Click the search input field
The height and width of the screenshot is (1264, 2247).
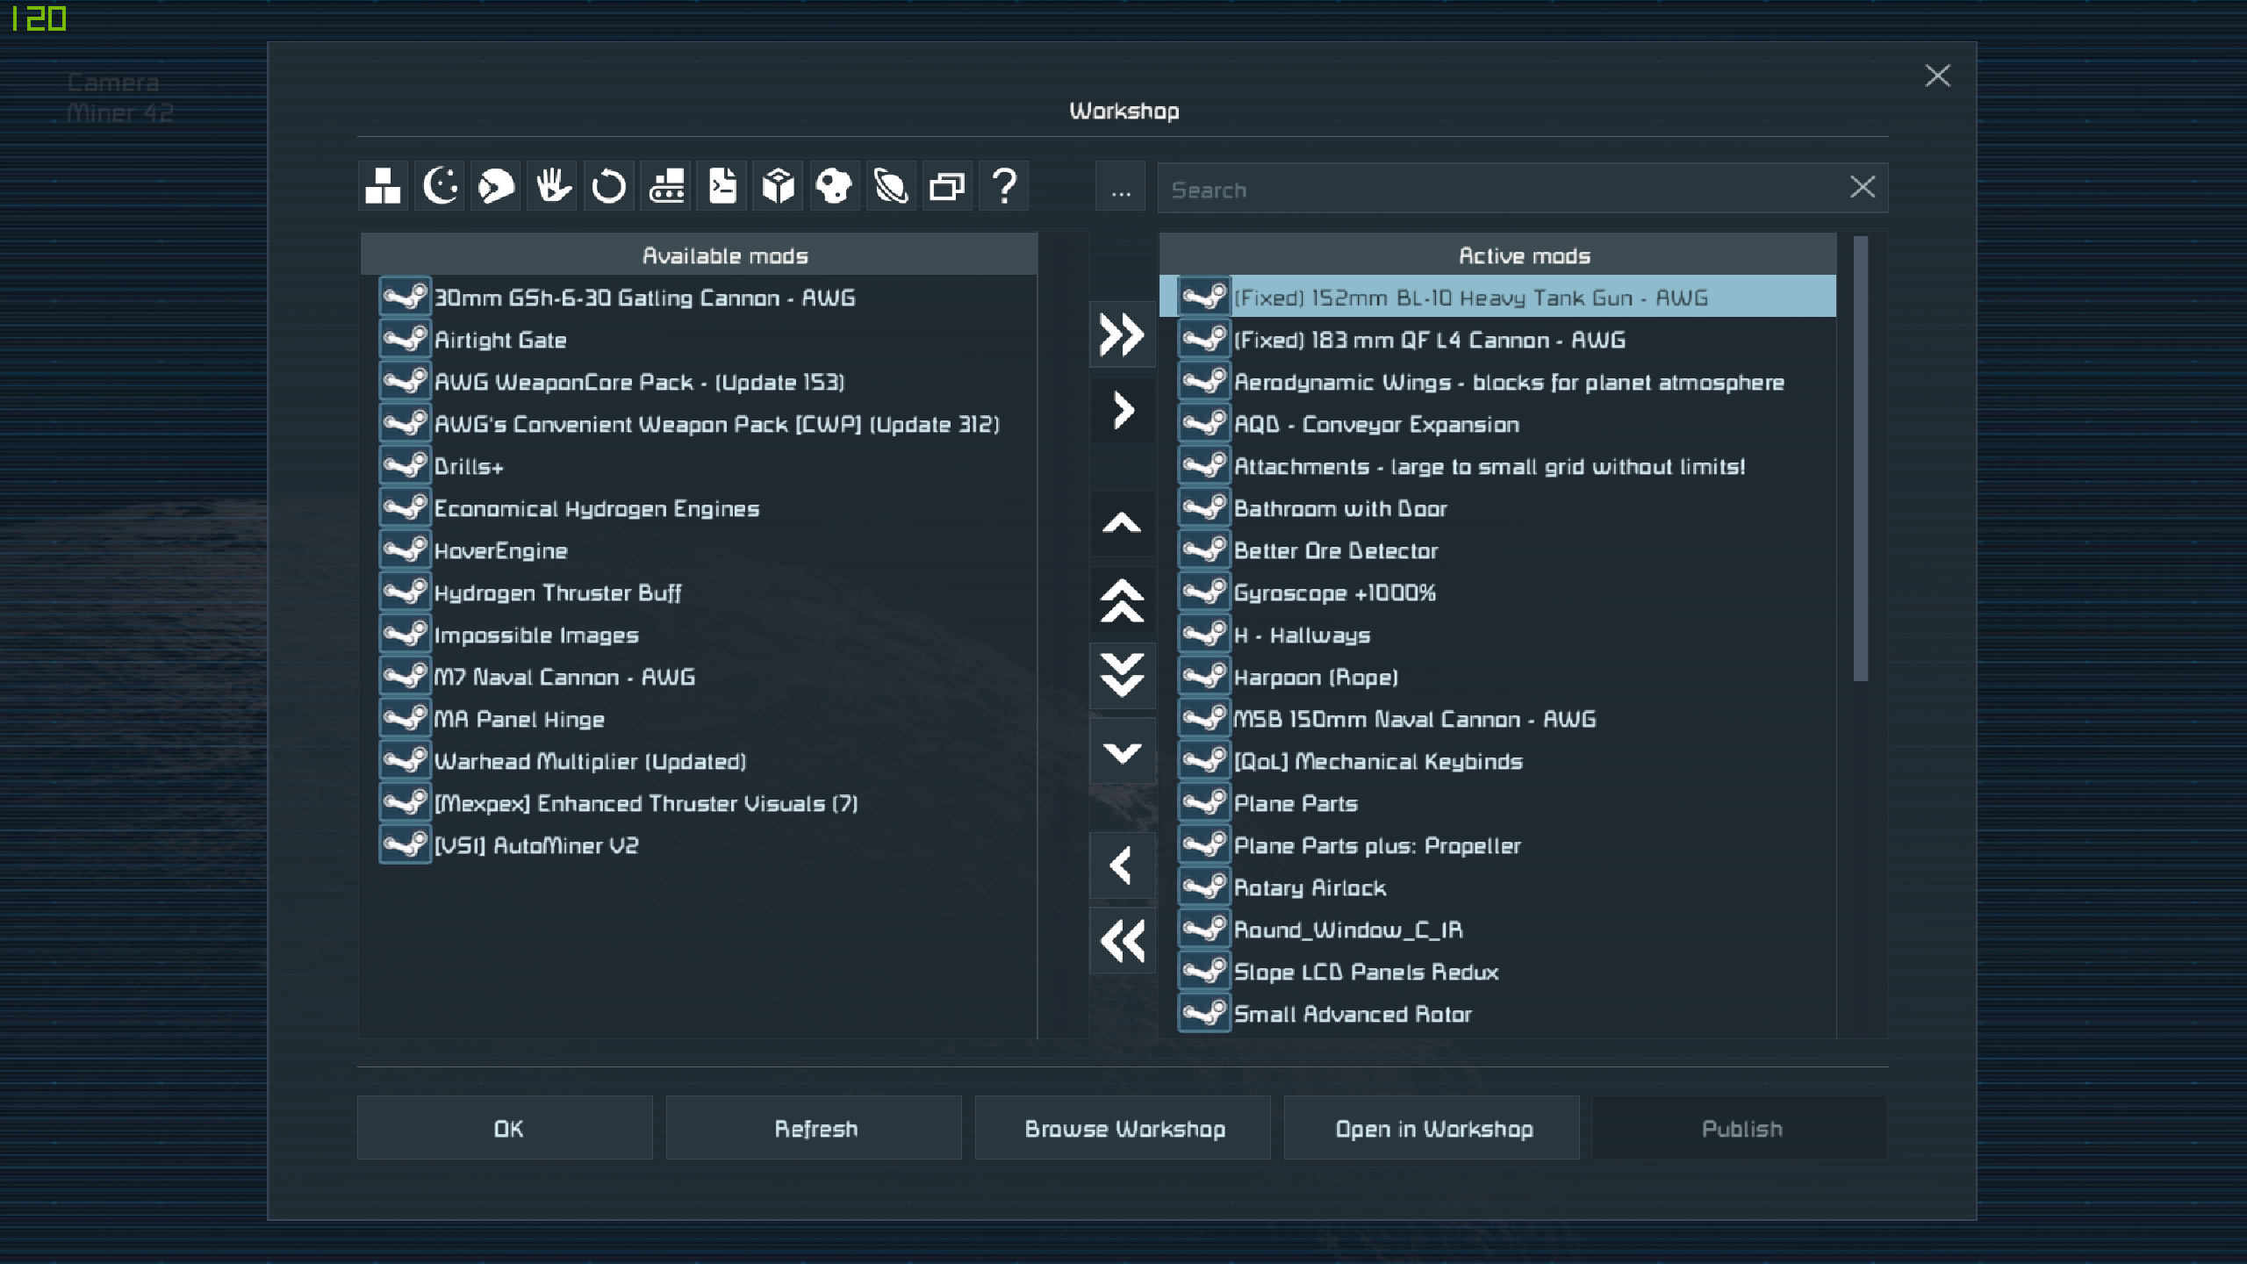coord(1520,189)
